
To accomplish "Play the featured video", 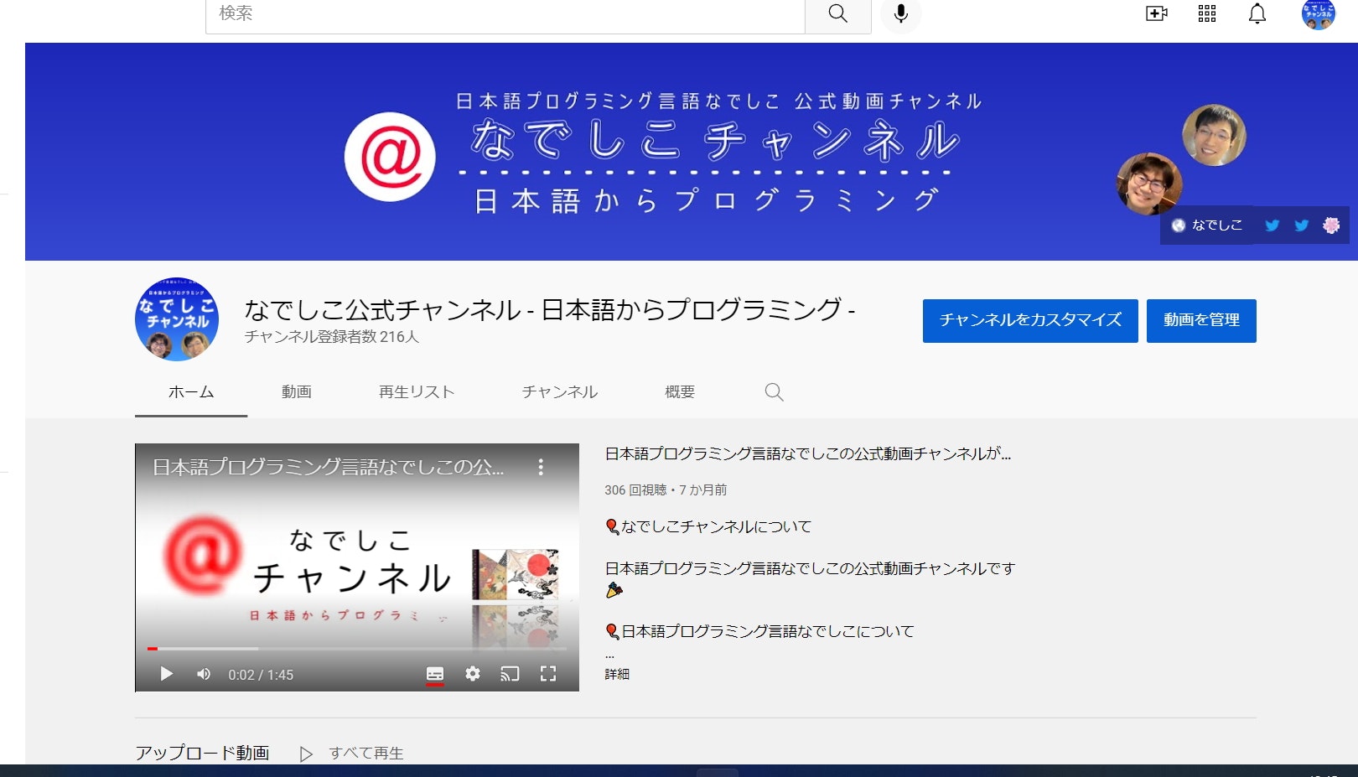I will tap(166, 674).
